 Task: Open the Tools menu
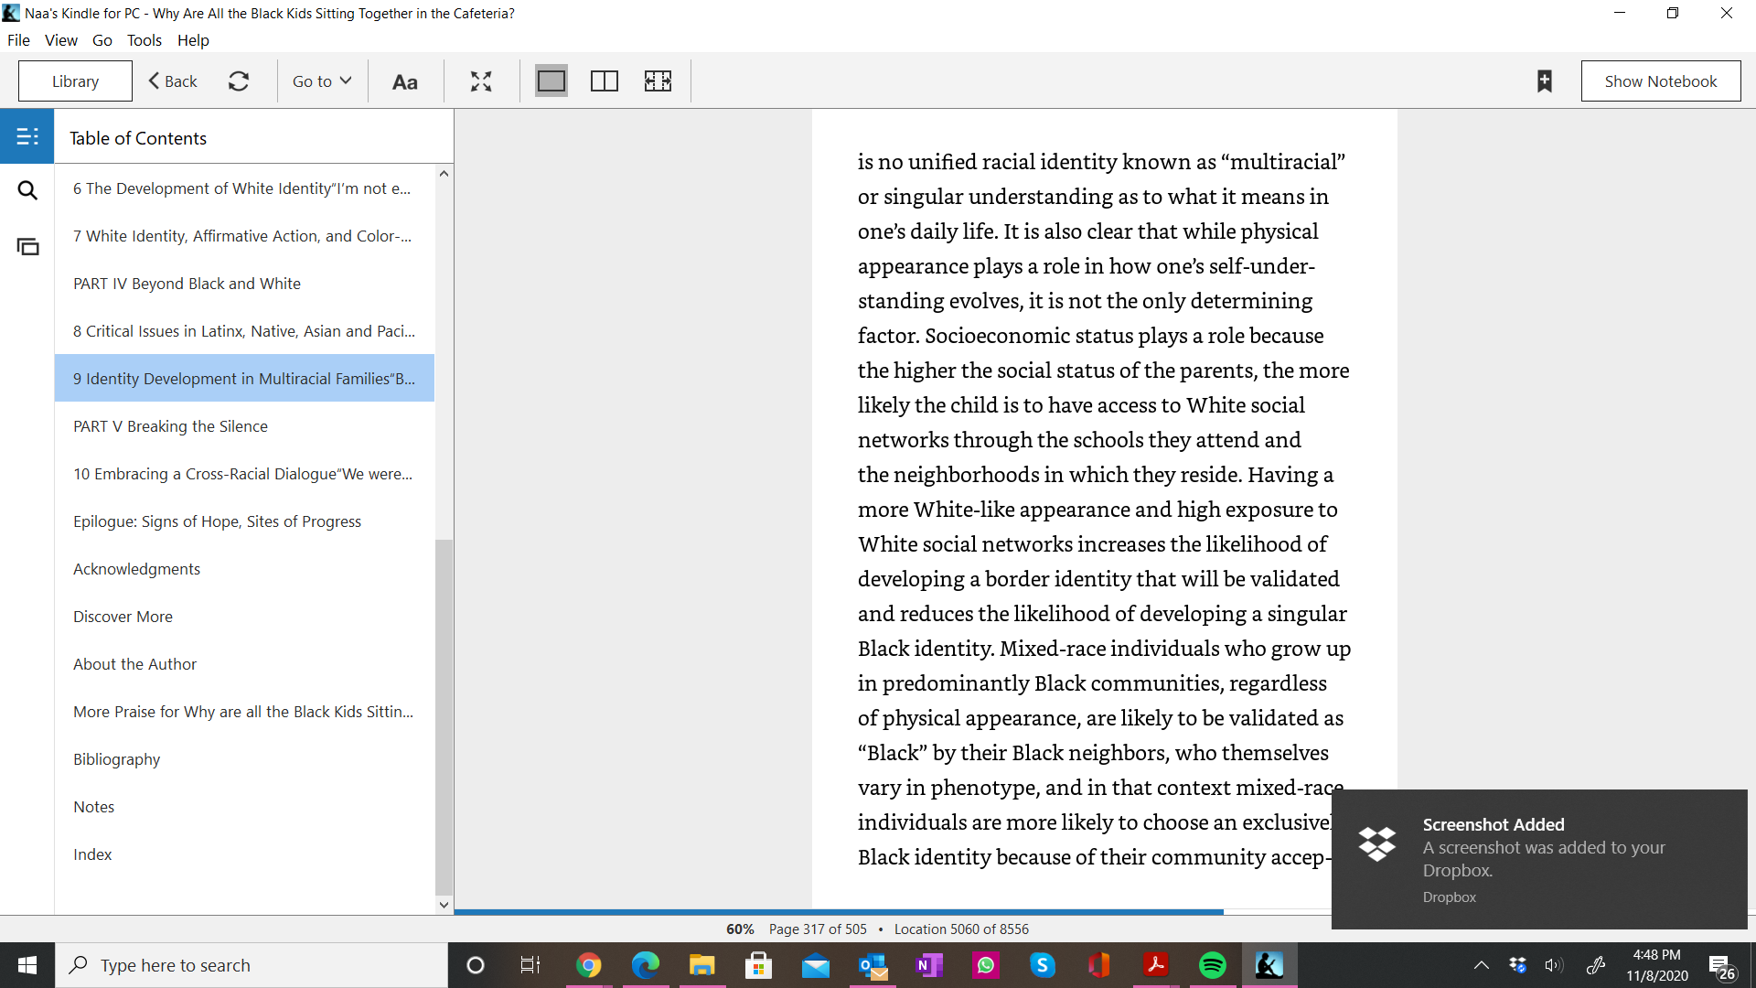coord(145,40)
